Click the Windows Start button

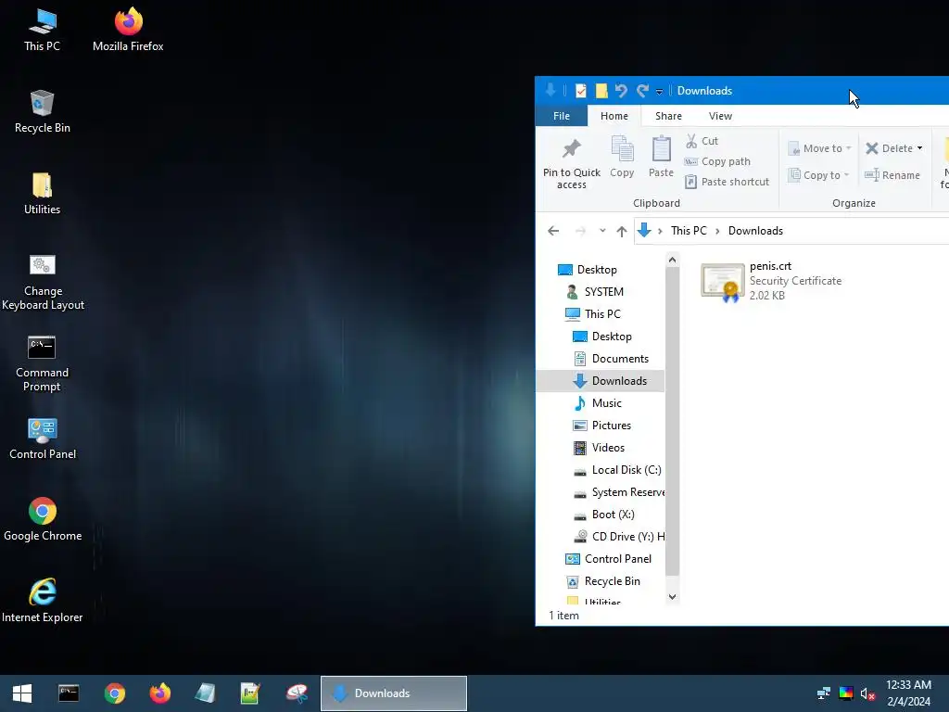(22, 693)
